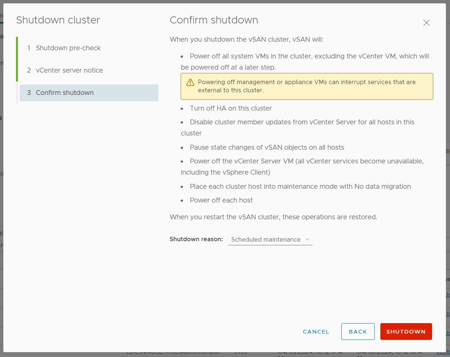Click the restart vSAN cluster note text
The height and width of the screenshot is (357, 450).
point(273,217)
